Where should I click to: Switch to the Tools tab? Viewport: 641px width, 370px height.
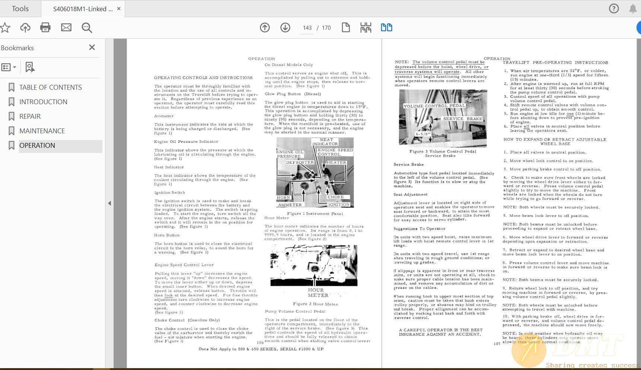pos(20,9)
